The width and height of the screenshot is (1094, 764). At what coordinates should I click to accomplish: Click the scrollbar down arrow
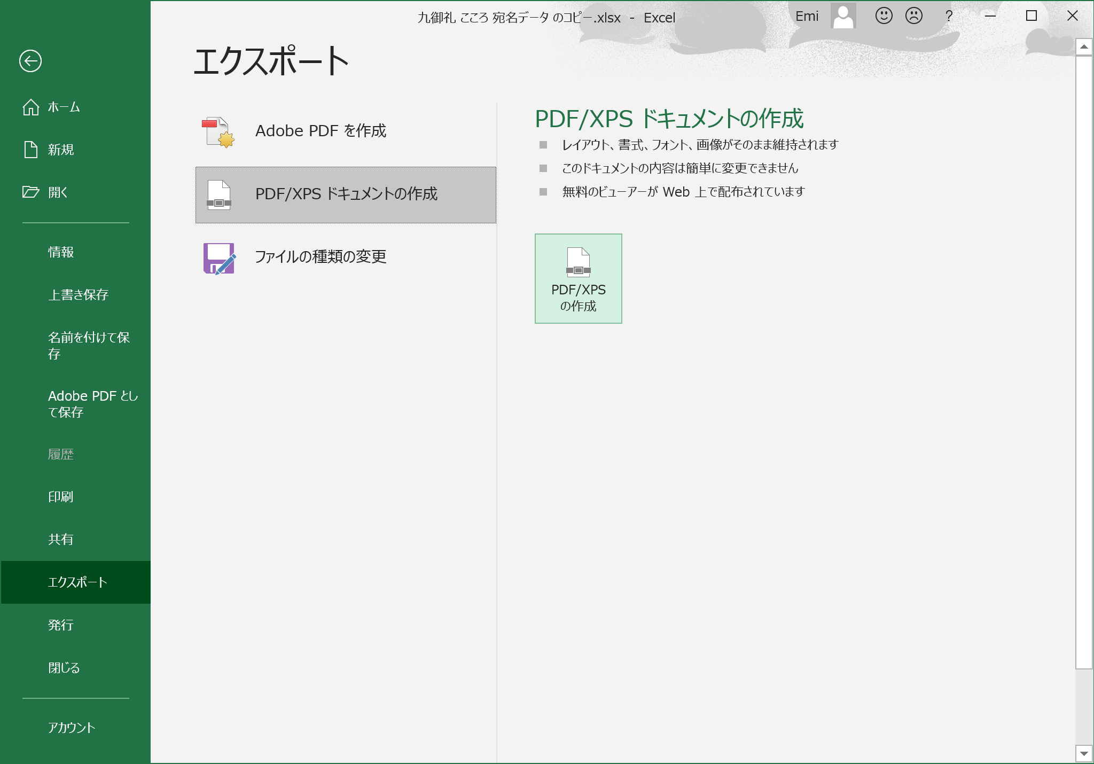click(1084, 754)
